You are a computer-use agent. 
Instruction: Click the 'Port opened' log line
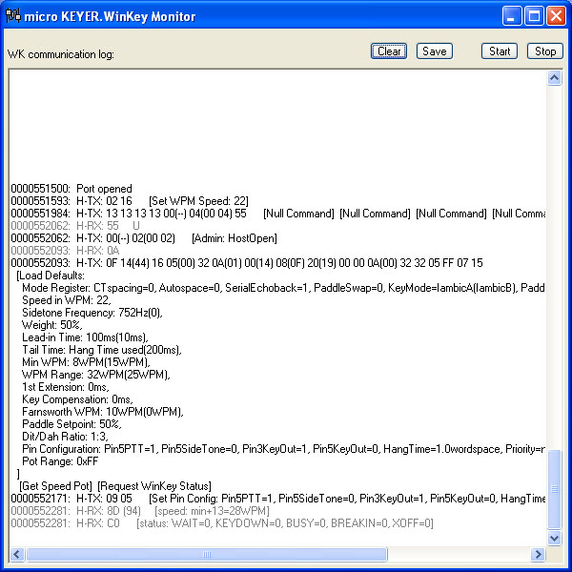pyautogui.click(x=71, y=189)
